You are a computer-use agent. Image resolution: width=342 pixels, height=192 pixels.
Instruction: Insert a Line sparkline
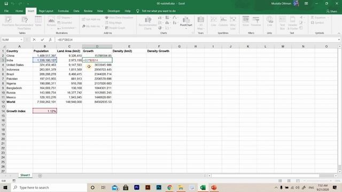pyautogui.click(x=214, y=21)
